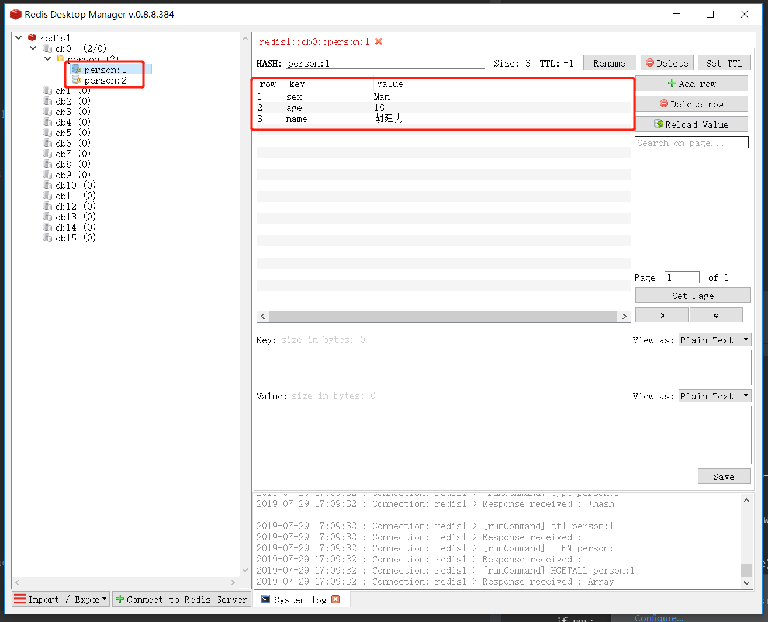Click the db3 database icon

coord(47,112)
